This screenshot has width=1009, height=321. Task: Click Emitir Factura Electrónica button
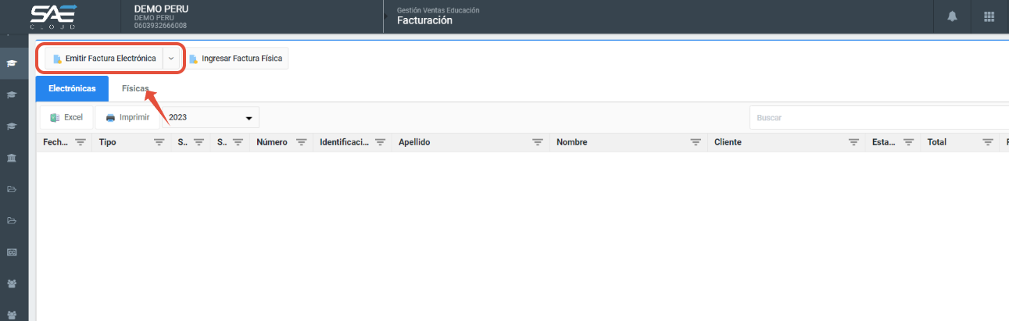[104, 59]
